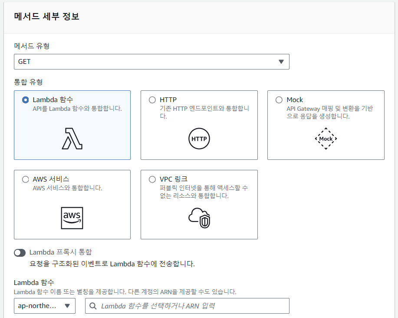Open the ap-northe... region dropdown
This screenshot has height=318, width=398.
tap(45, 306)
